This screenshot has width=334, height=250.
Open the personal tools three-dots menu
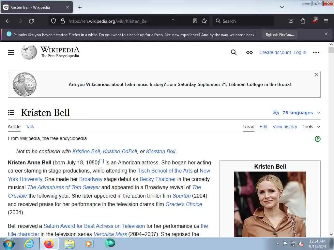(x=316, y=52)
